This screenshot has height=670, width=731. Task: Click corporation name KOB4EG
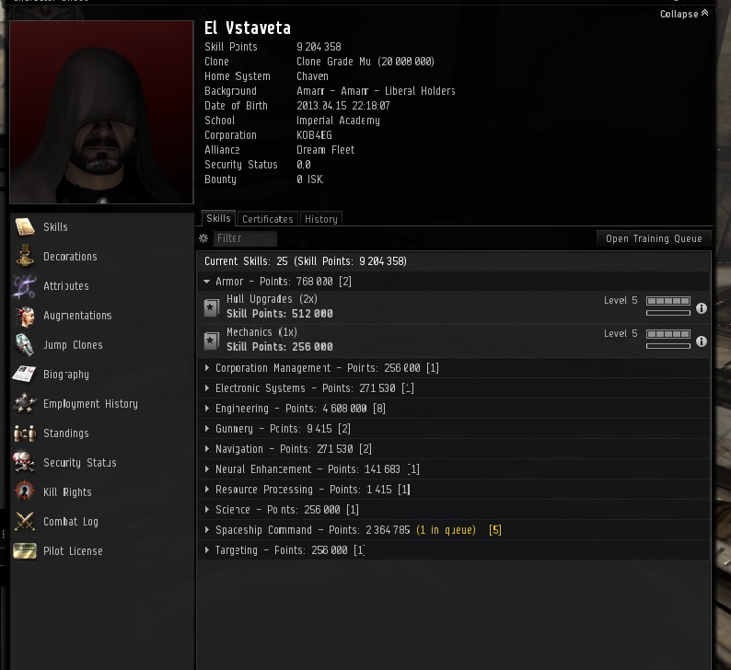(x=314, y=135)
